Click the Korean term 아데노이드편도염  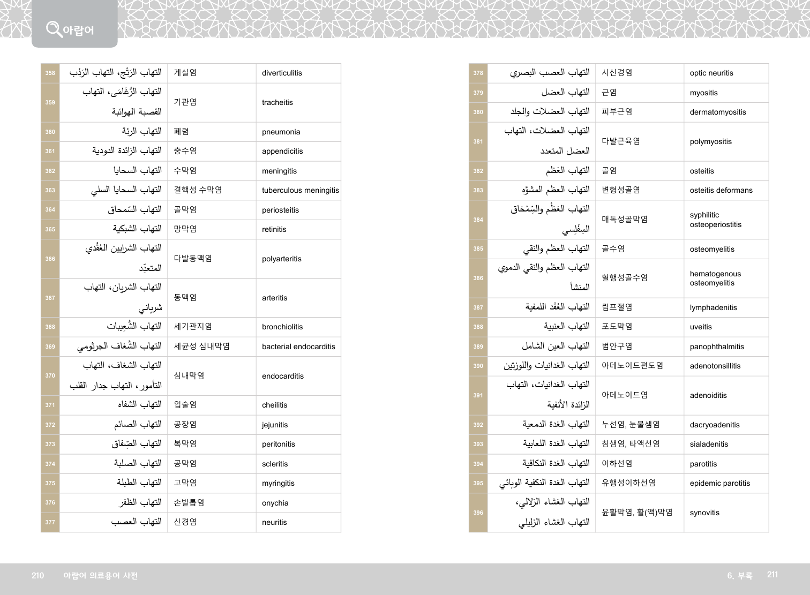tap(632, 366)
